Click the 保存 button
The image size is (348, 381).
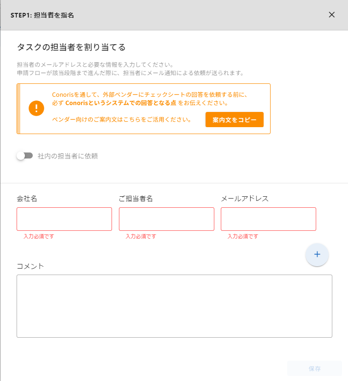click(314, 369)
